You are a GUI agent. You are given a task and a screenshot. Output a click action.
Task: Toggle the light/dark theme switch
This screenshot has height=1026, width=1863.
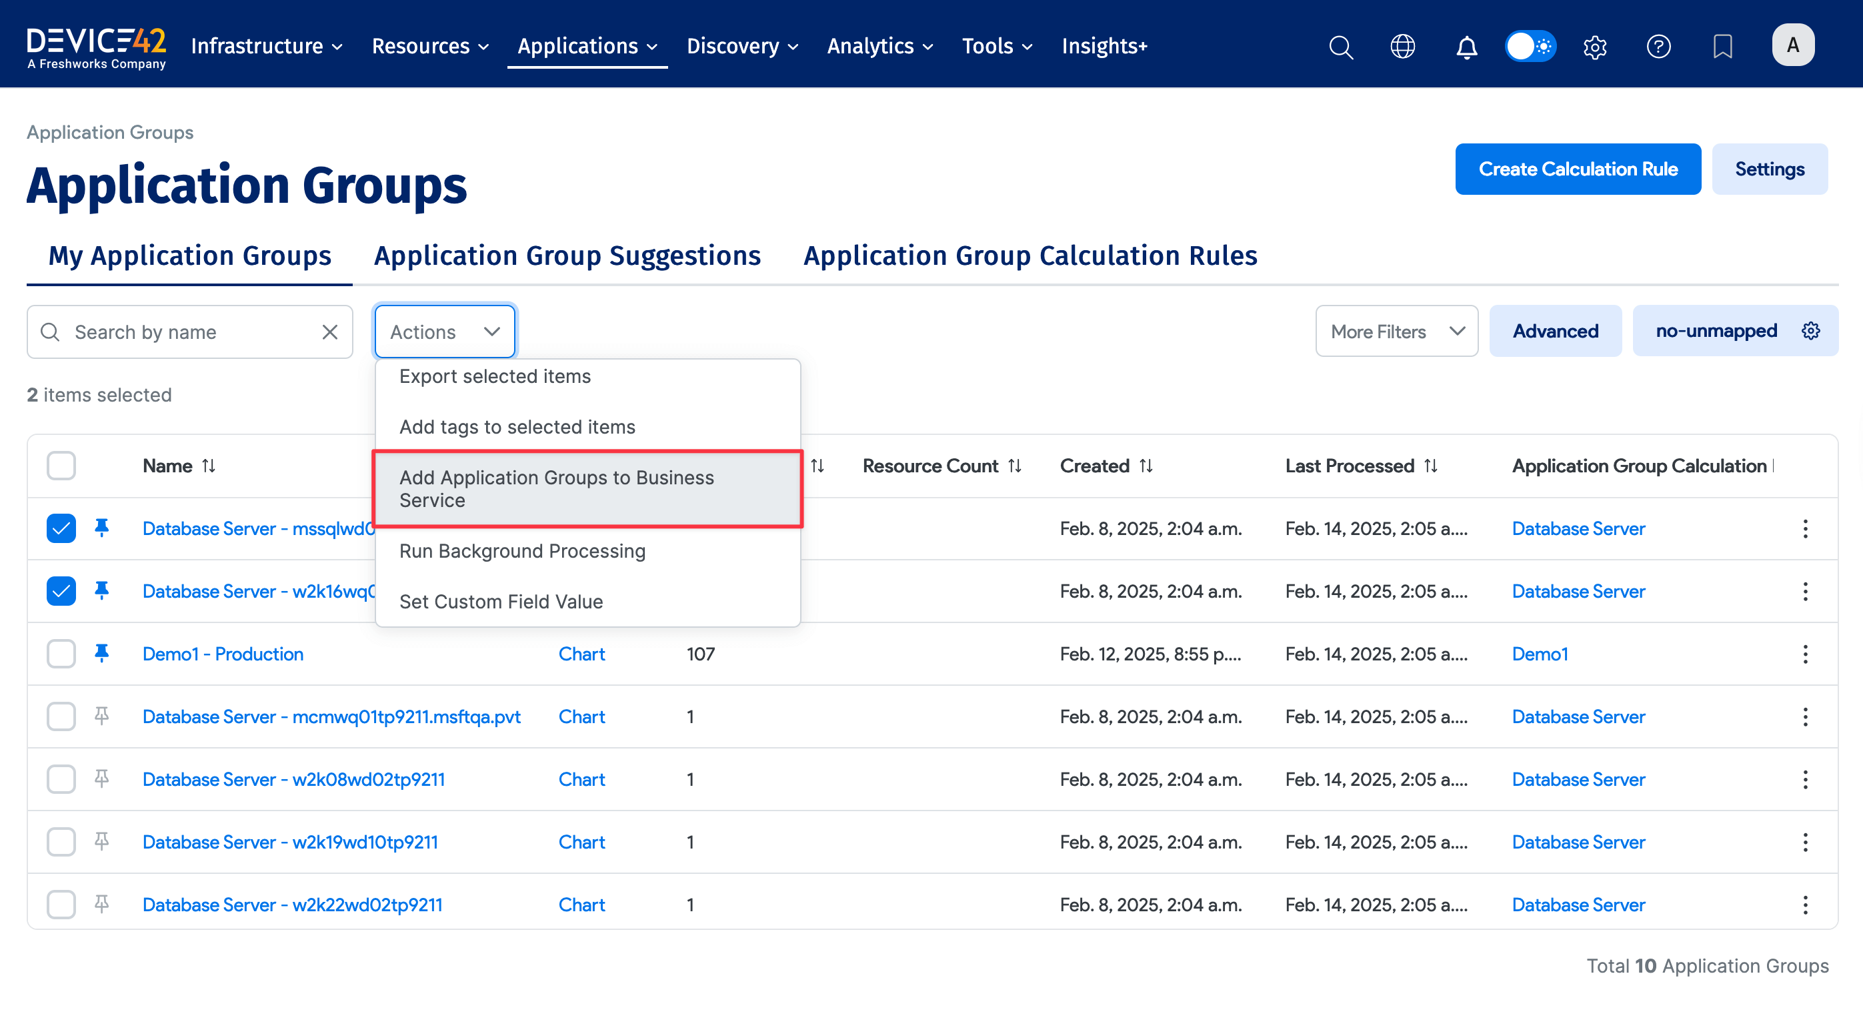tap(1530, 46)
